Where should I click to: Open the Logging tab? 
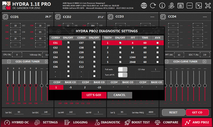(77, 122)
